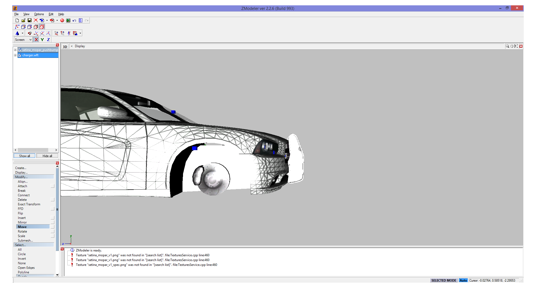Image resolution: width=536 pixels, height=288 pixels.
Task: Toggle the magnet snapping tool icon
Action: (30, 33)
